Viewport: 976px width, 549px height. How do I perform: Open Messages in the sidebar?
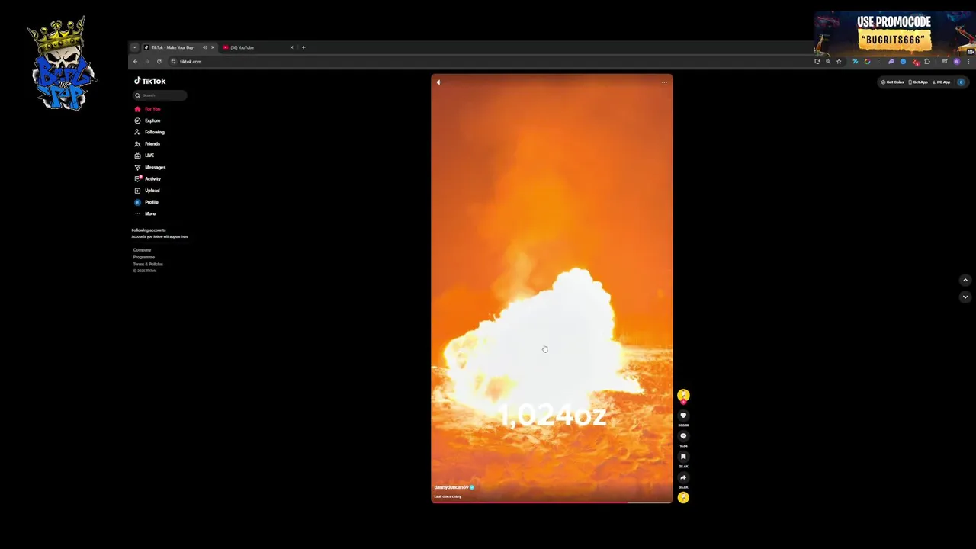[x=149, y=167]
